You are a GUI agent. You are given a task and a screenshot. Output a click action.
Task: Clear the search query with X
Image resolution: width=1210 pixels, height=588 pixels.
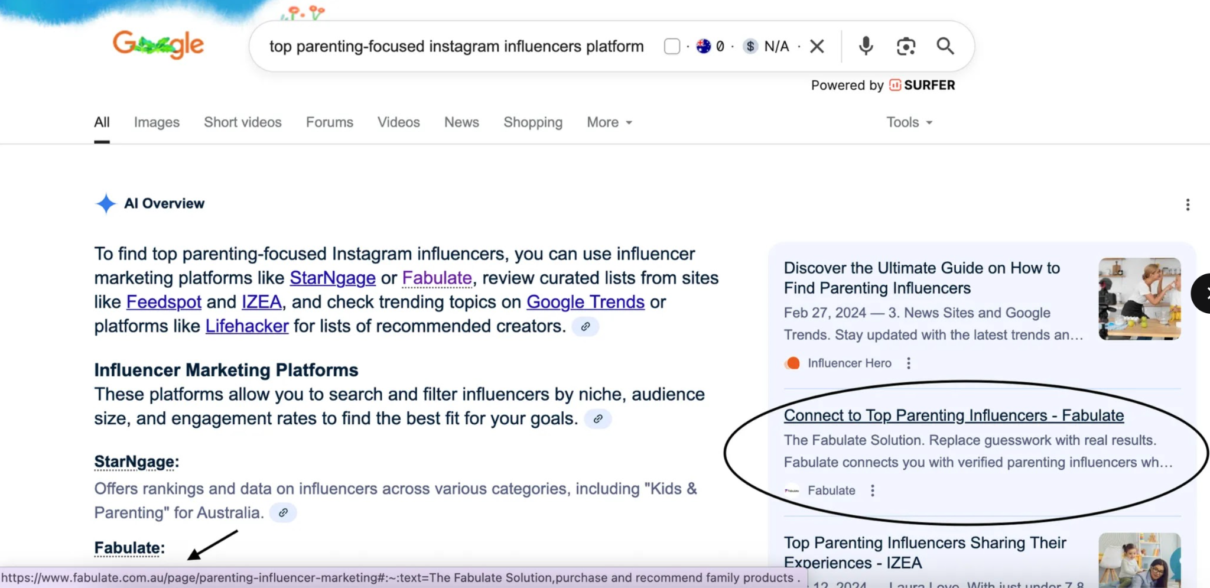pyautogui.click(x=817, y=46)
